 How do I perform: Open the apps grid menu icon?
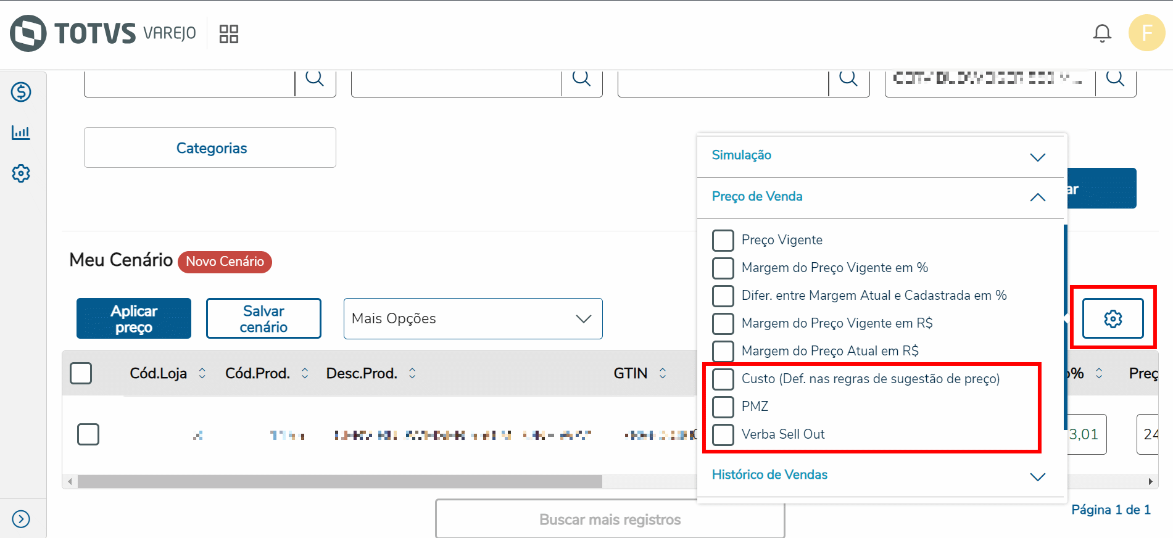click(228, 34)
